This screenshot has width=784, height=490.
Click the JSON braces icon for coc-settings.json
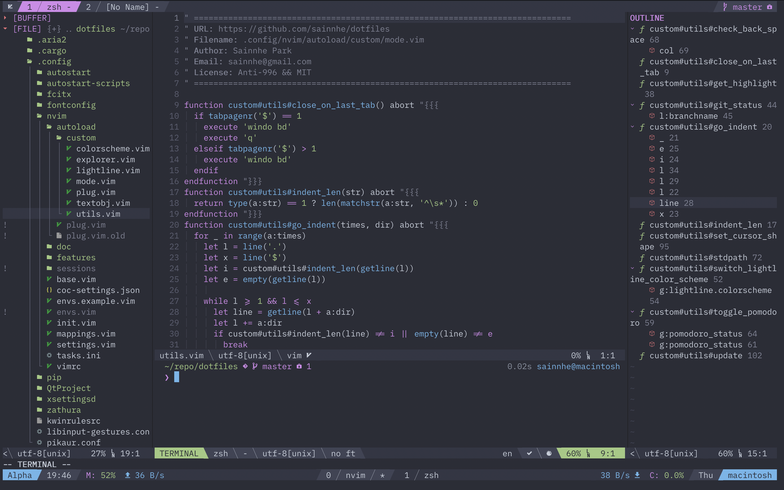point(49,290)
